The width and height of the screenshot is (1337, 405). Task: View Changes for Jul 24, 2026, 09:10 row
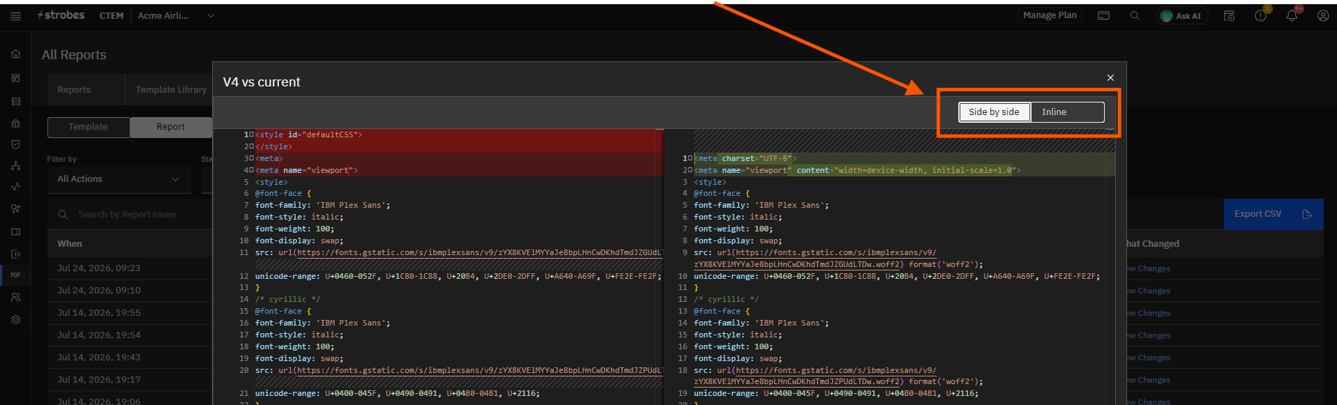[x=1149, y=291]
